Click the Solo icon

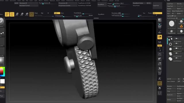pos(160,88)
